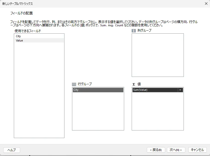This screenshot has width=210, height=156.
Task: Select Value in available fields list
Action: click(x=39, y=40)
